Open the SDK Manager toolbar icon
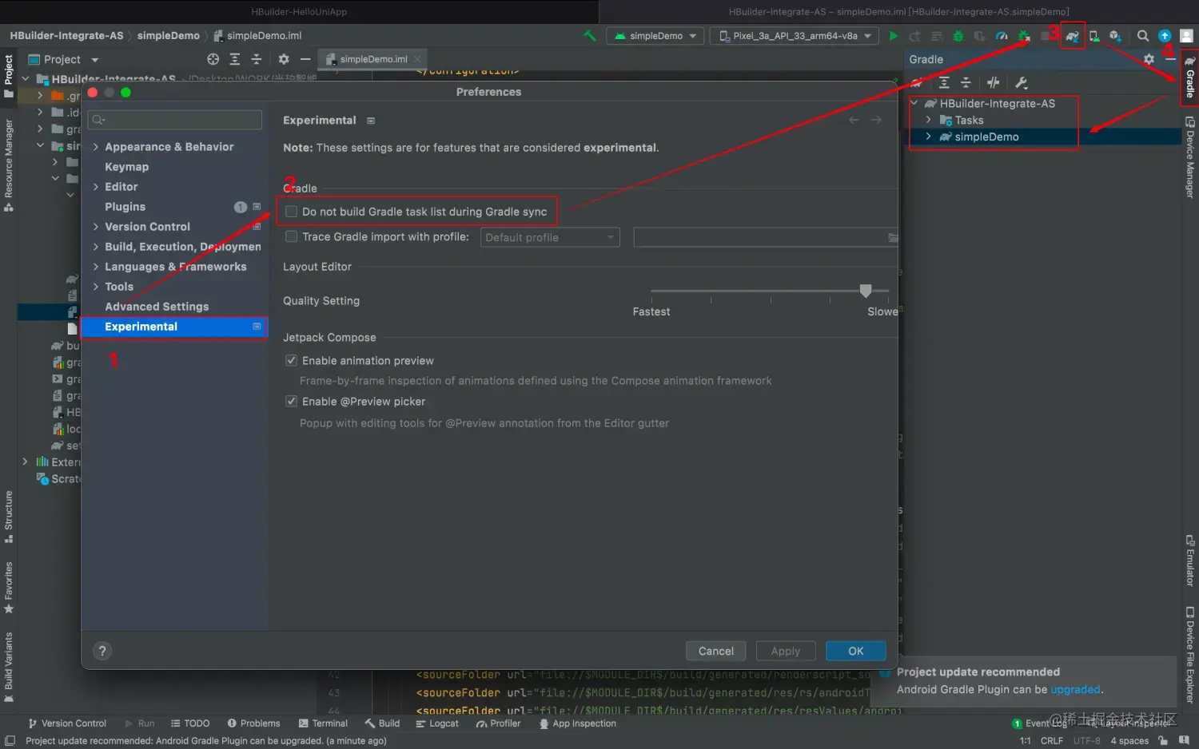The height and width of the screenshot is (749, 1199). point(1115,36)
